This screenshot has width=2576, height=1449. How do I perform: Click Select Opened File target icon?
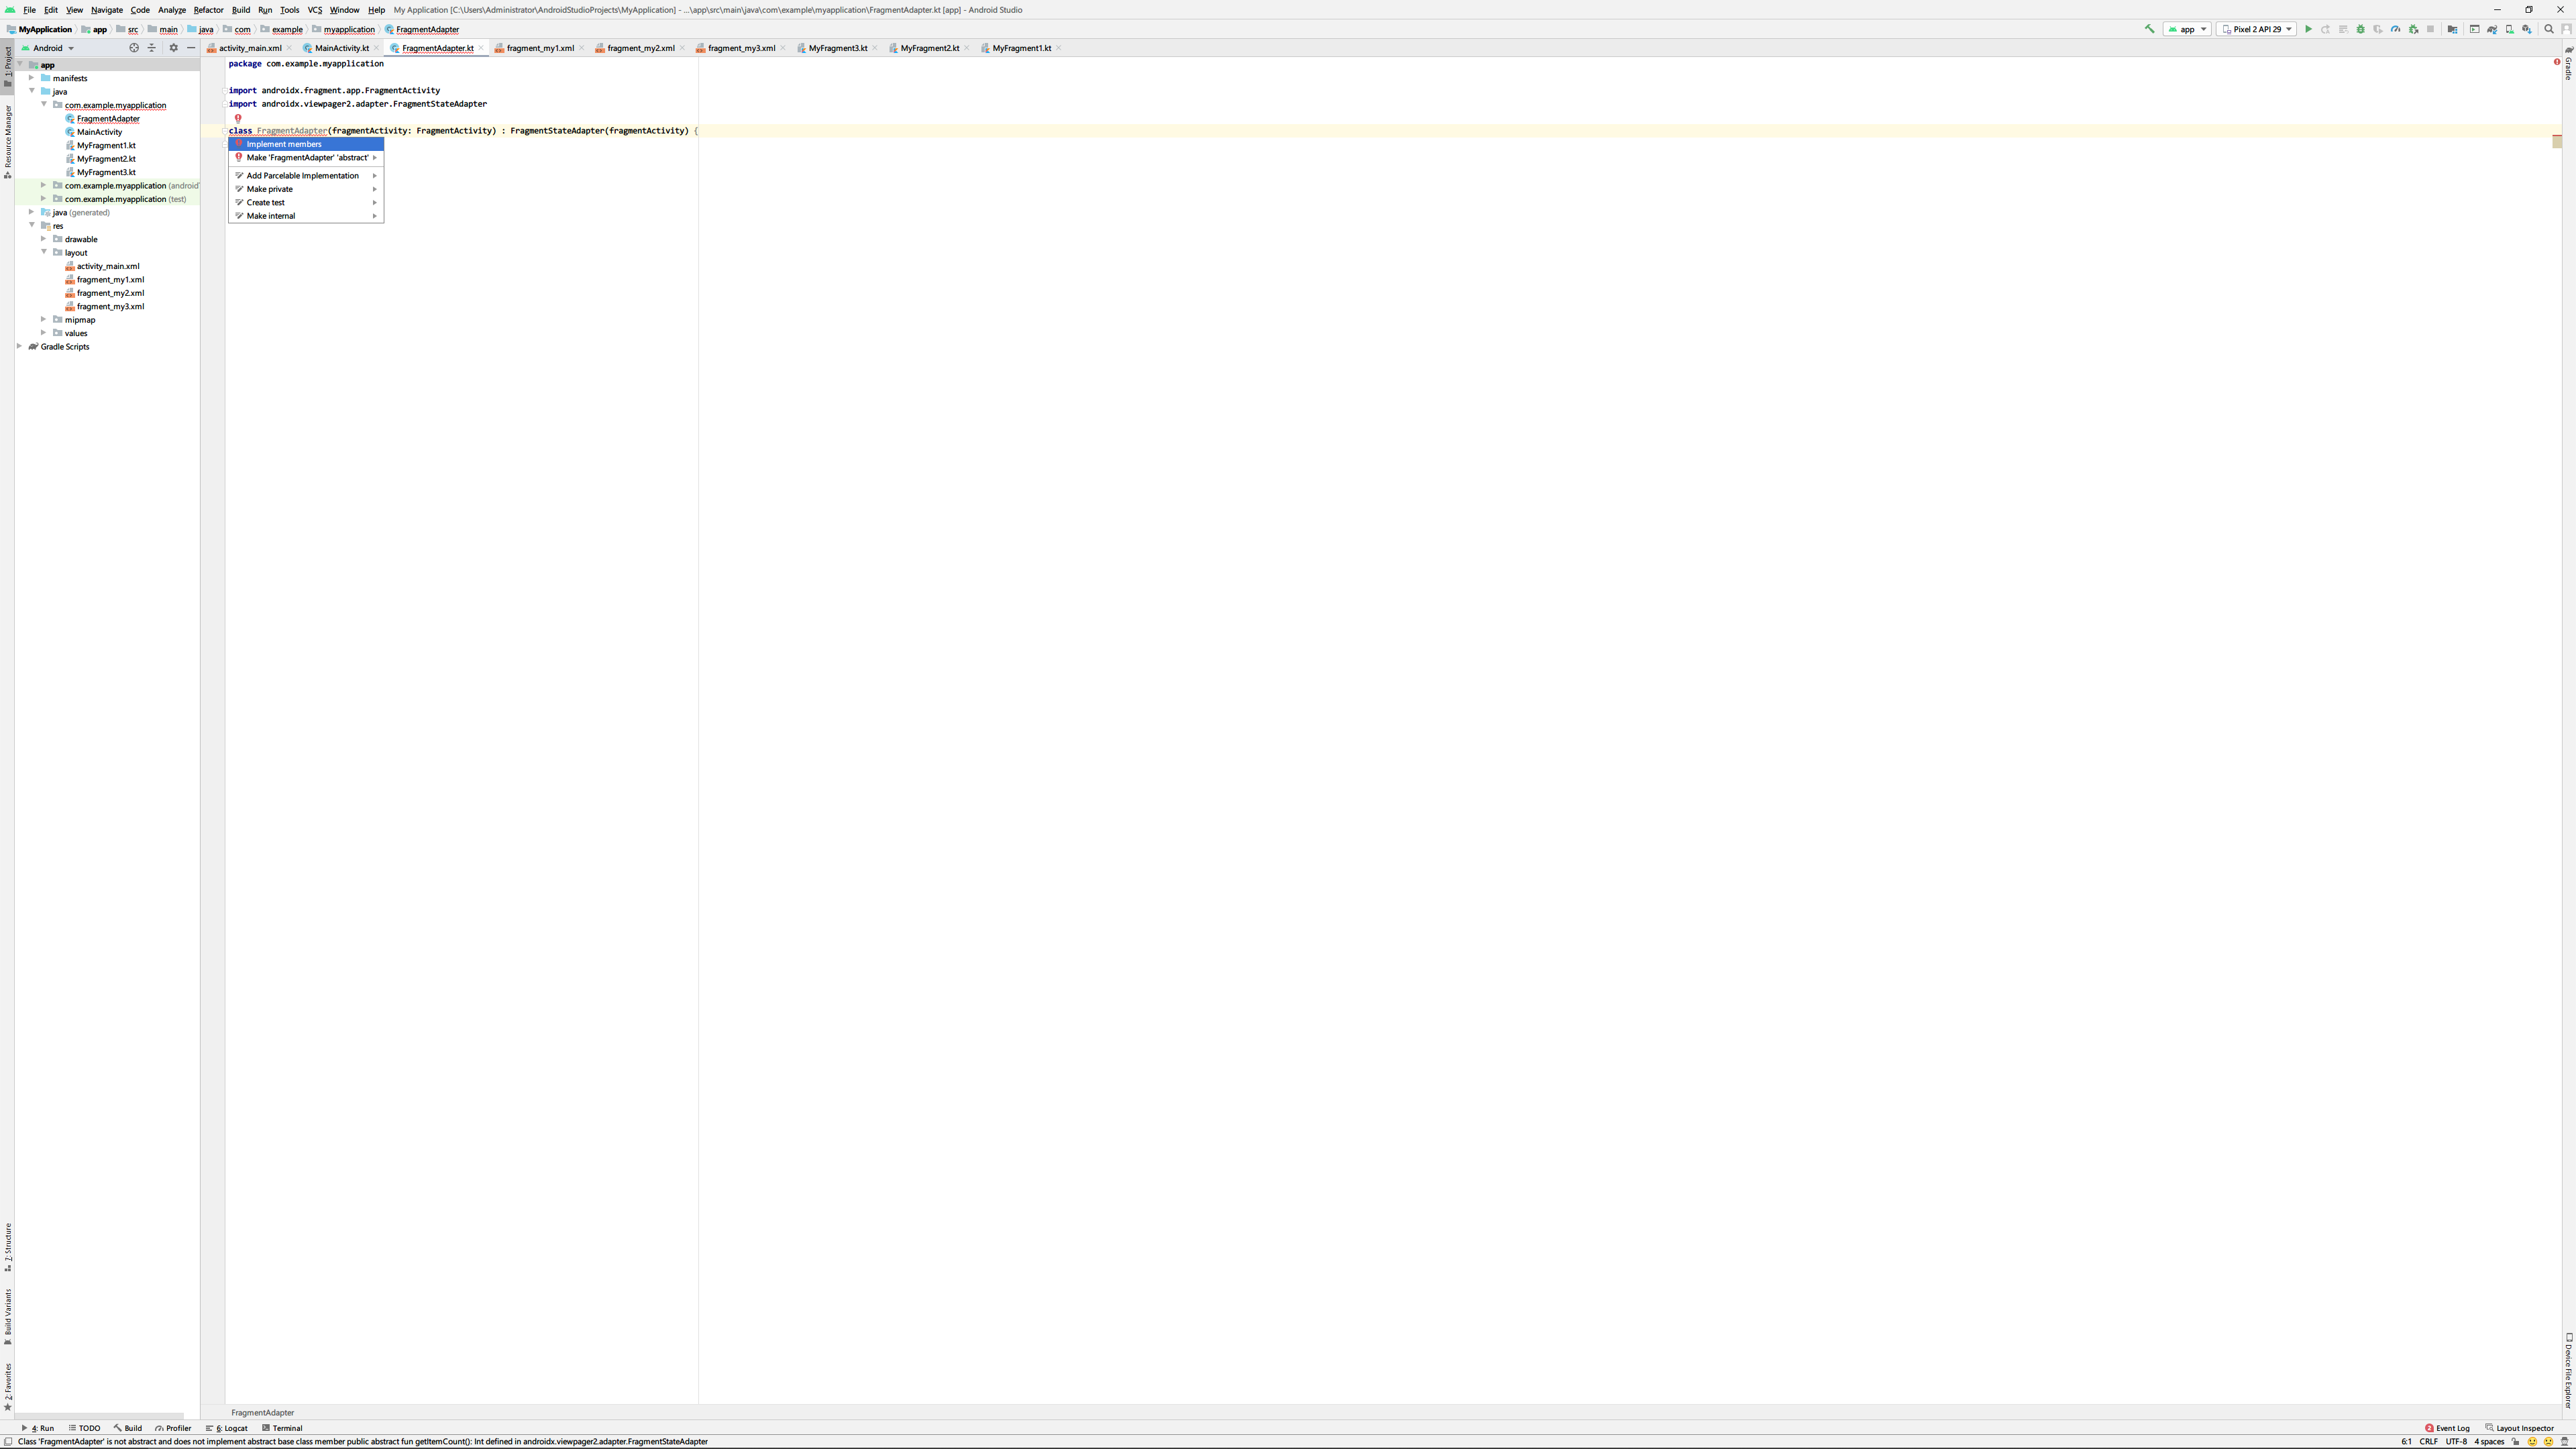pos(134,48)
